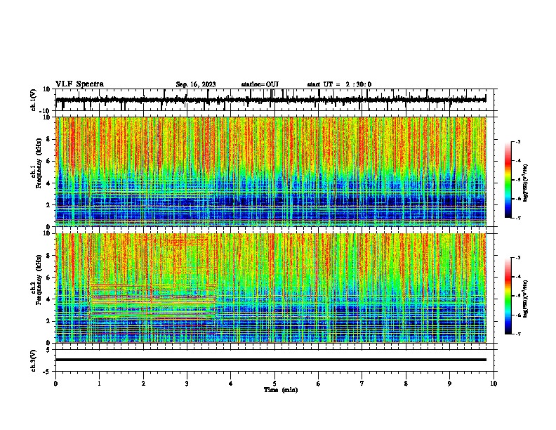Click the '6' tick on the time axis
Image resolution: width=556 pixels, height=430 pixels.
(319, 384)
